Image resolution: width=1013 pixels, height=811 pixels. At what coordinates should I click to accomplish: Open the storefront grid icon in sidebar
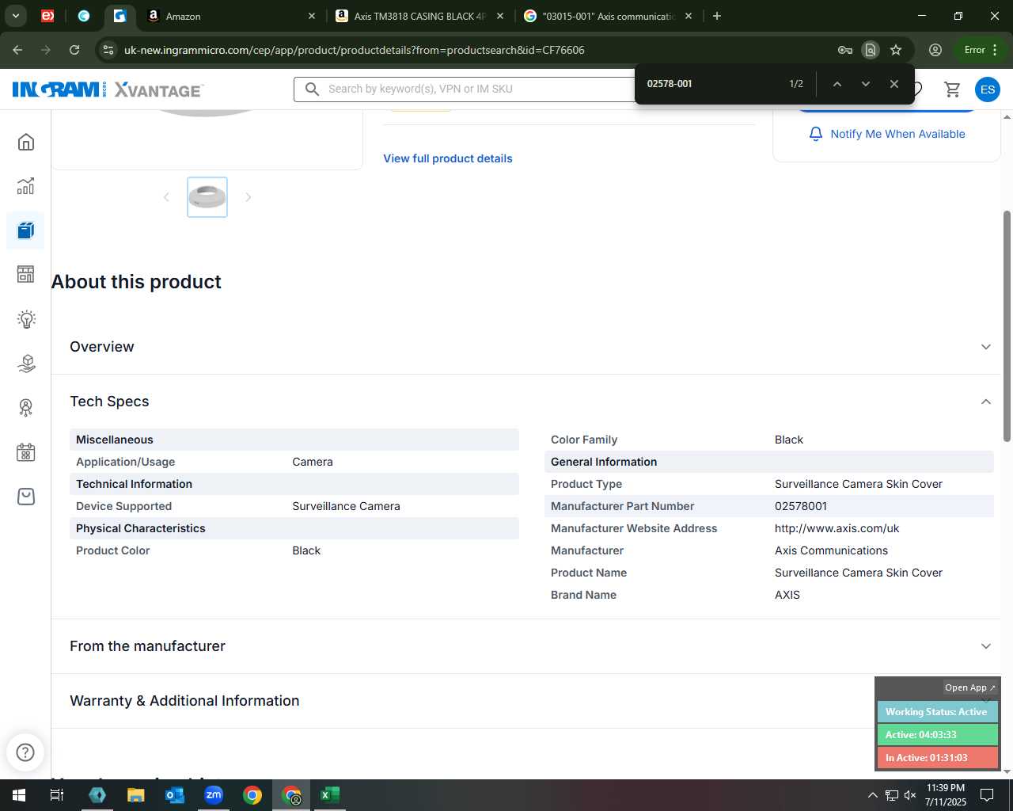point(26,275)
